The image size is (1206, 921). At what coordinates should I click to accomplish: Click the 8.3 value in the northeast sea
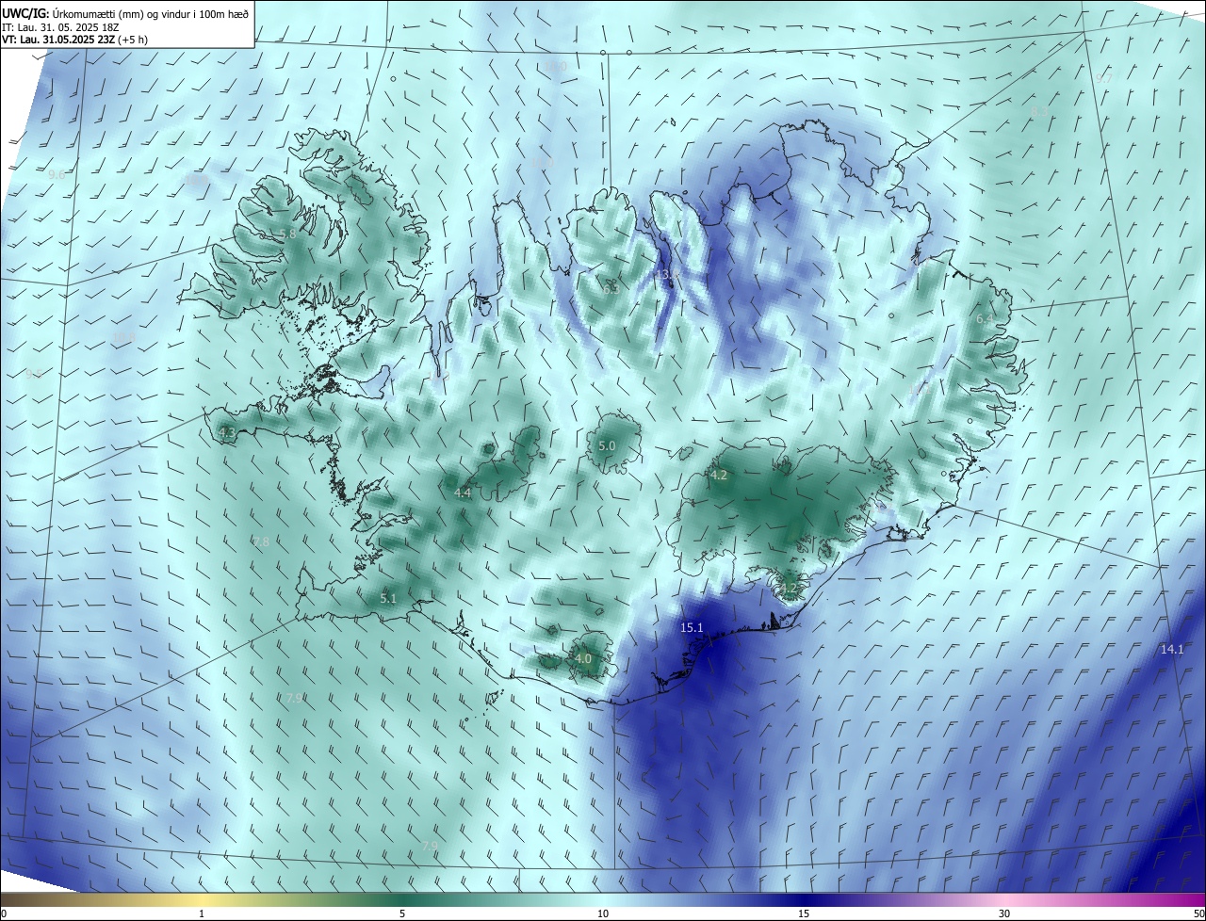pos(1039,112)
